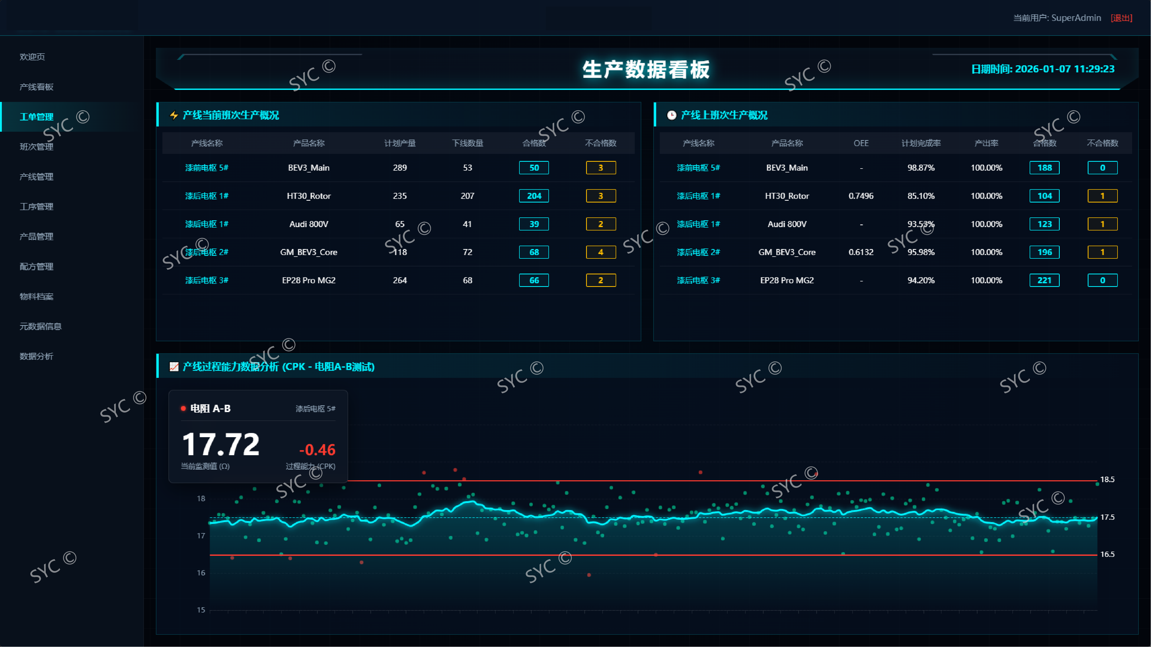1151x647 pixels.
Task: Open 配方管理 from the sidebar
Action: 37,267
